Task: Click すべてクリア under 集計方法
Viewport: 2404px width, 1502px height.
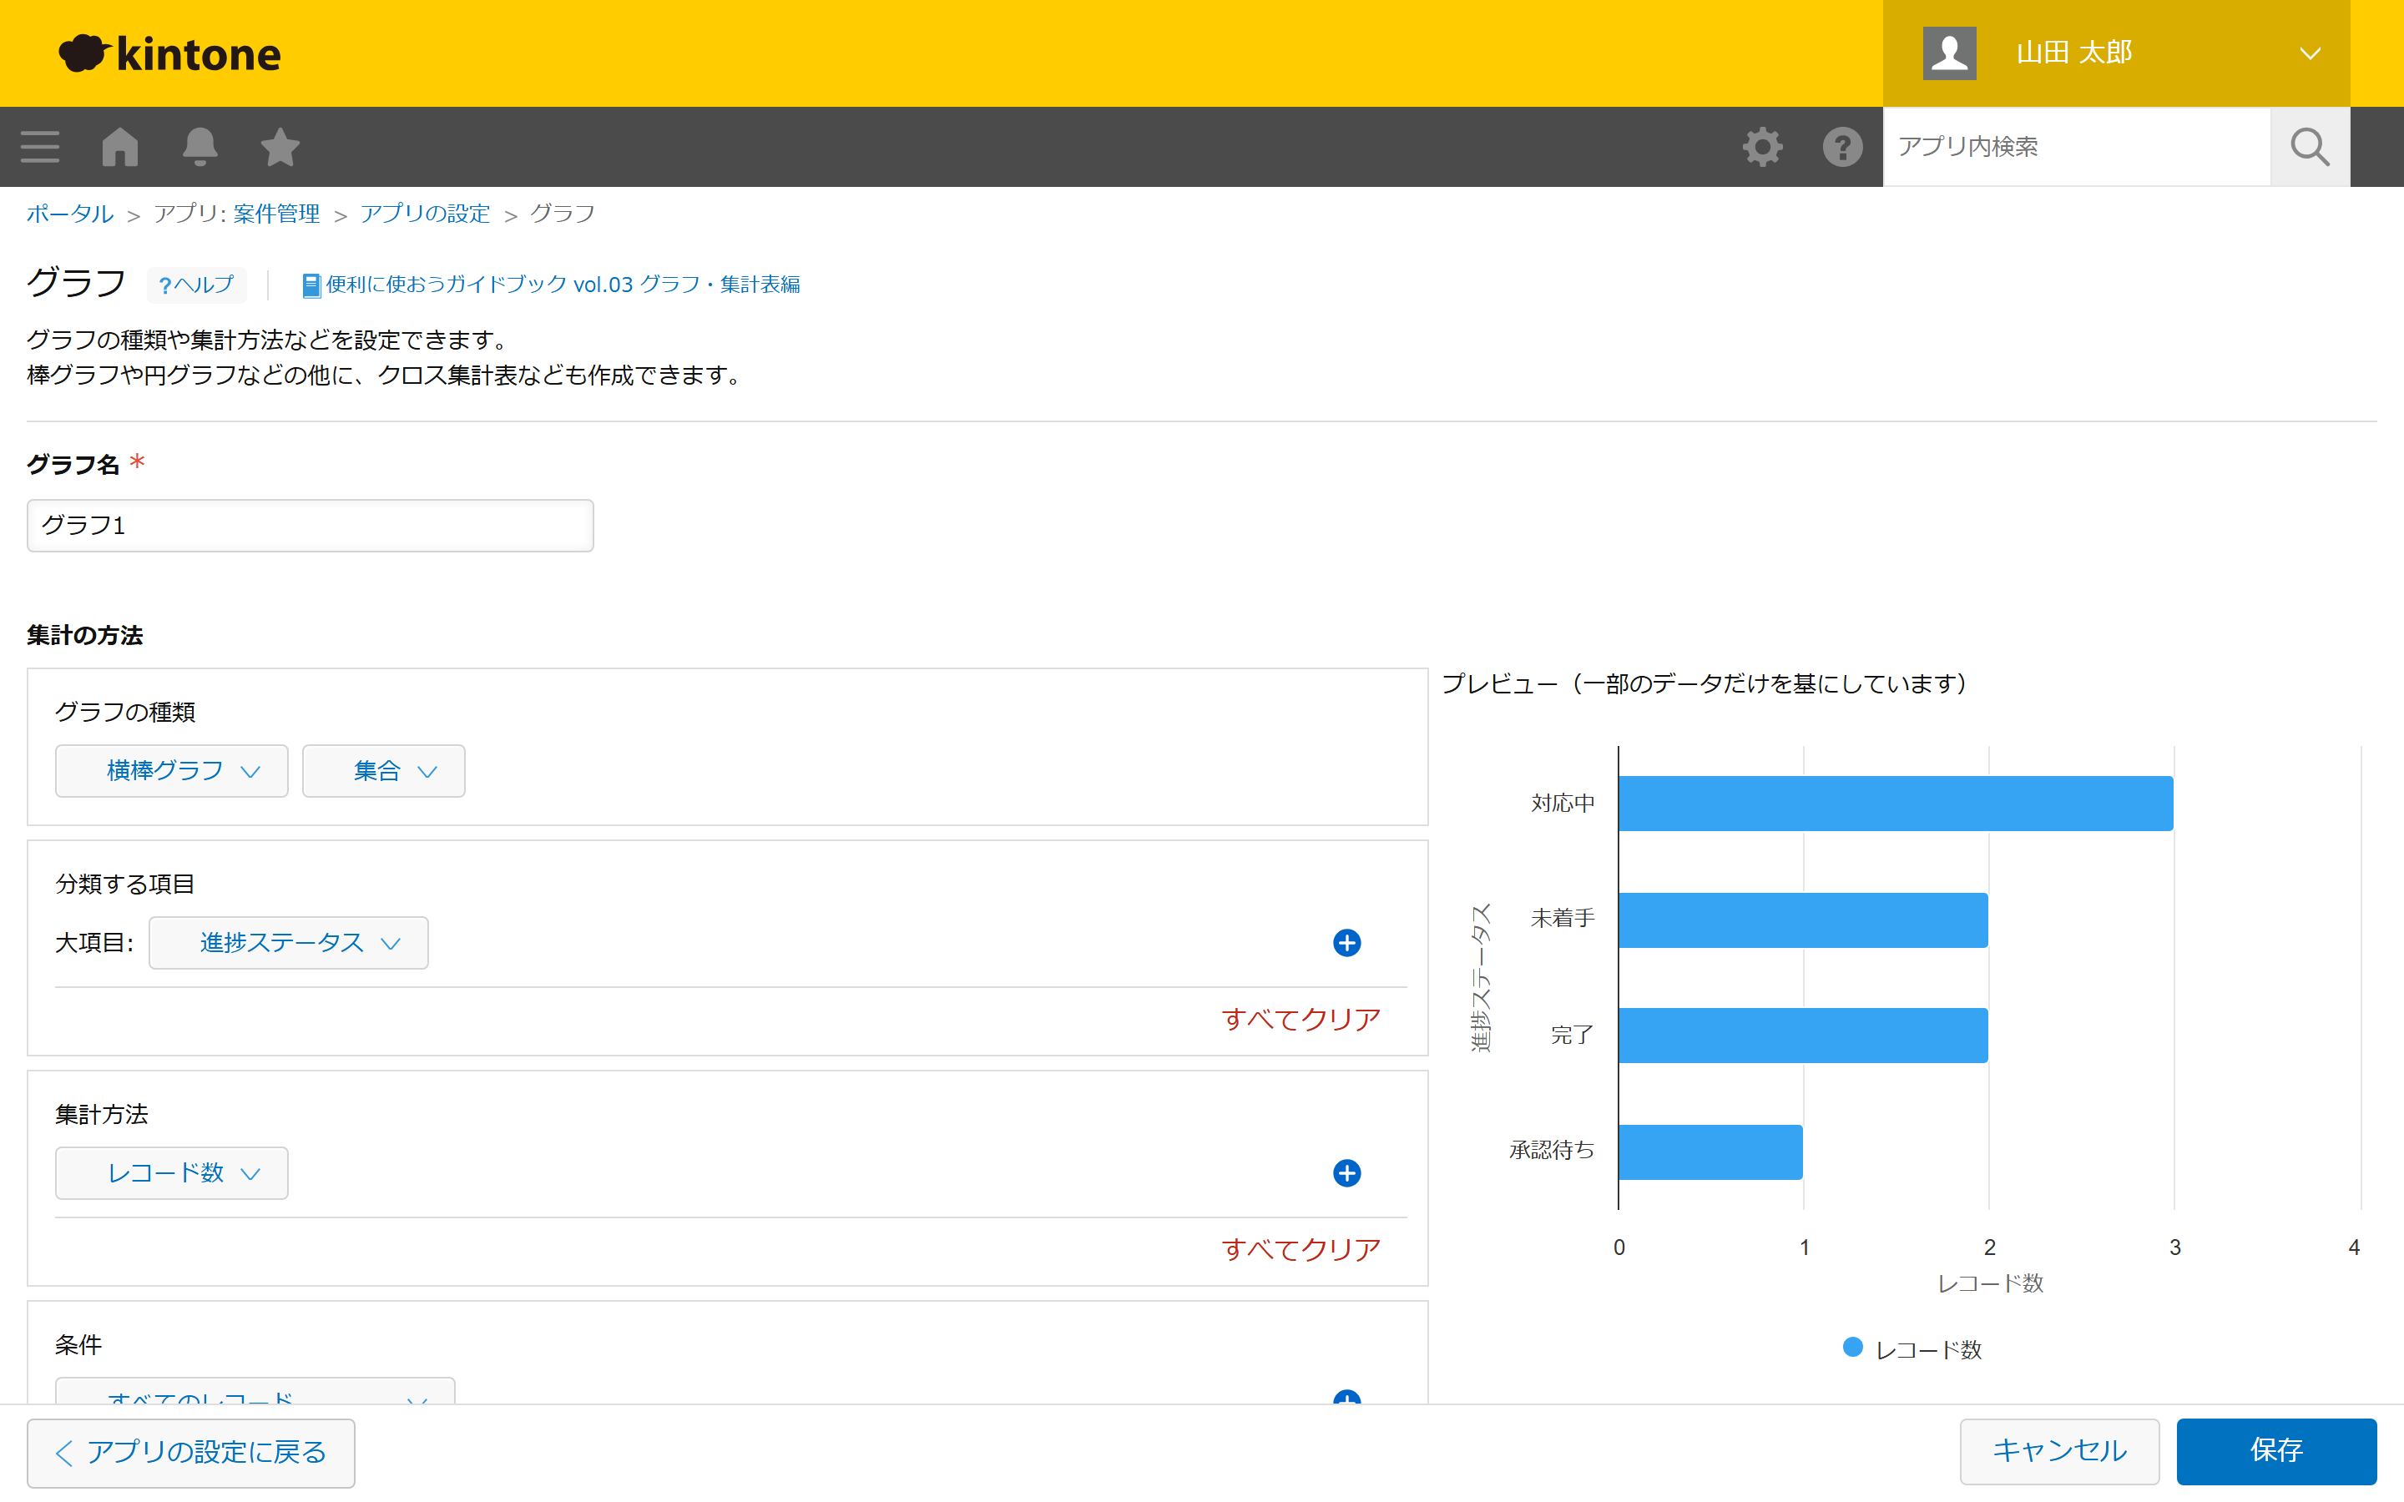Action: (1300, 1250)
